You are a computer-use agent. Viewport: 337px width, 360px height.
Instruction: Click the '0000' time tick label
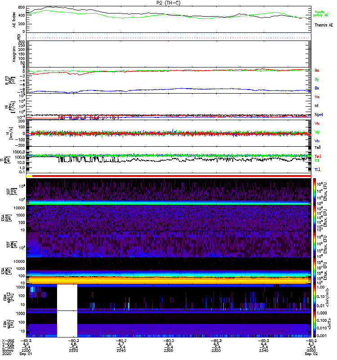tap(311, 351)
